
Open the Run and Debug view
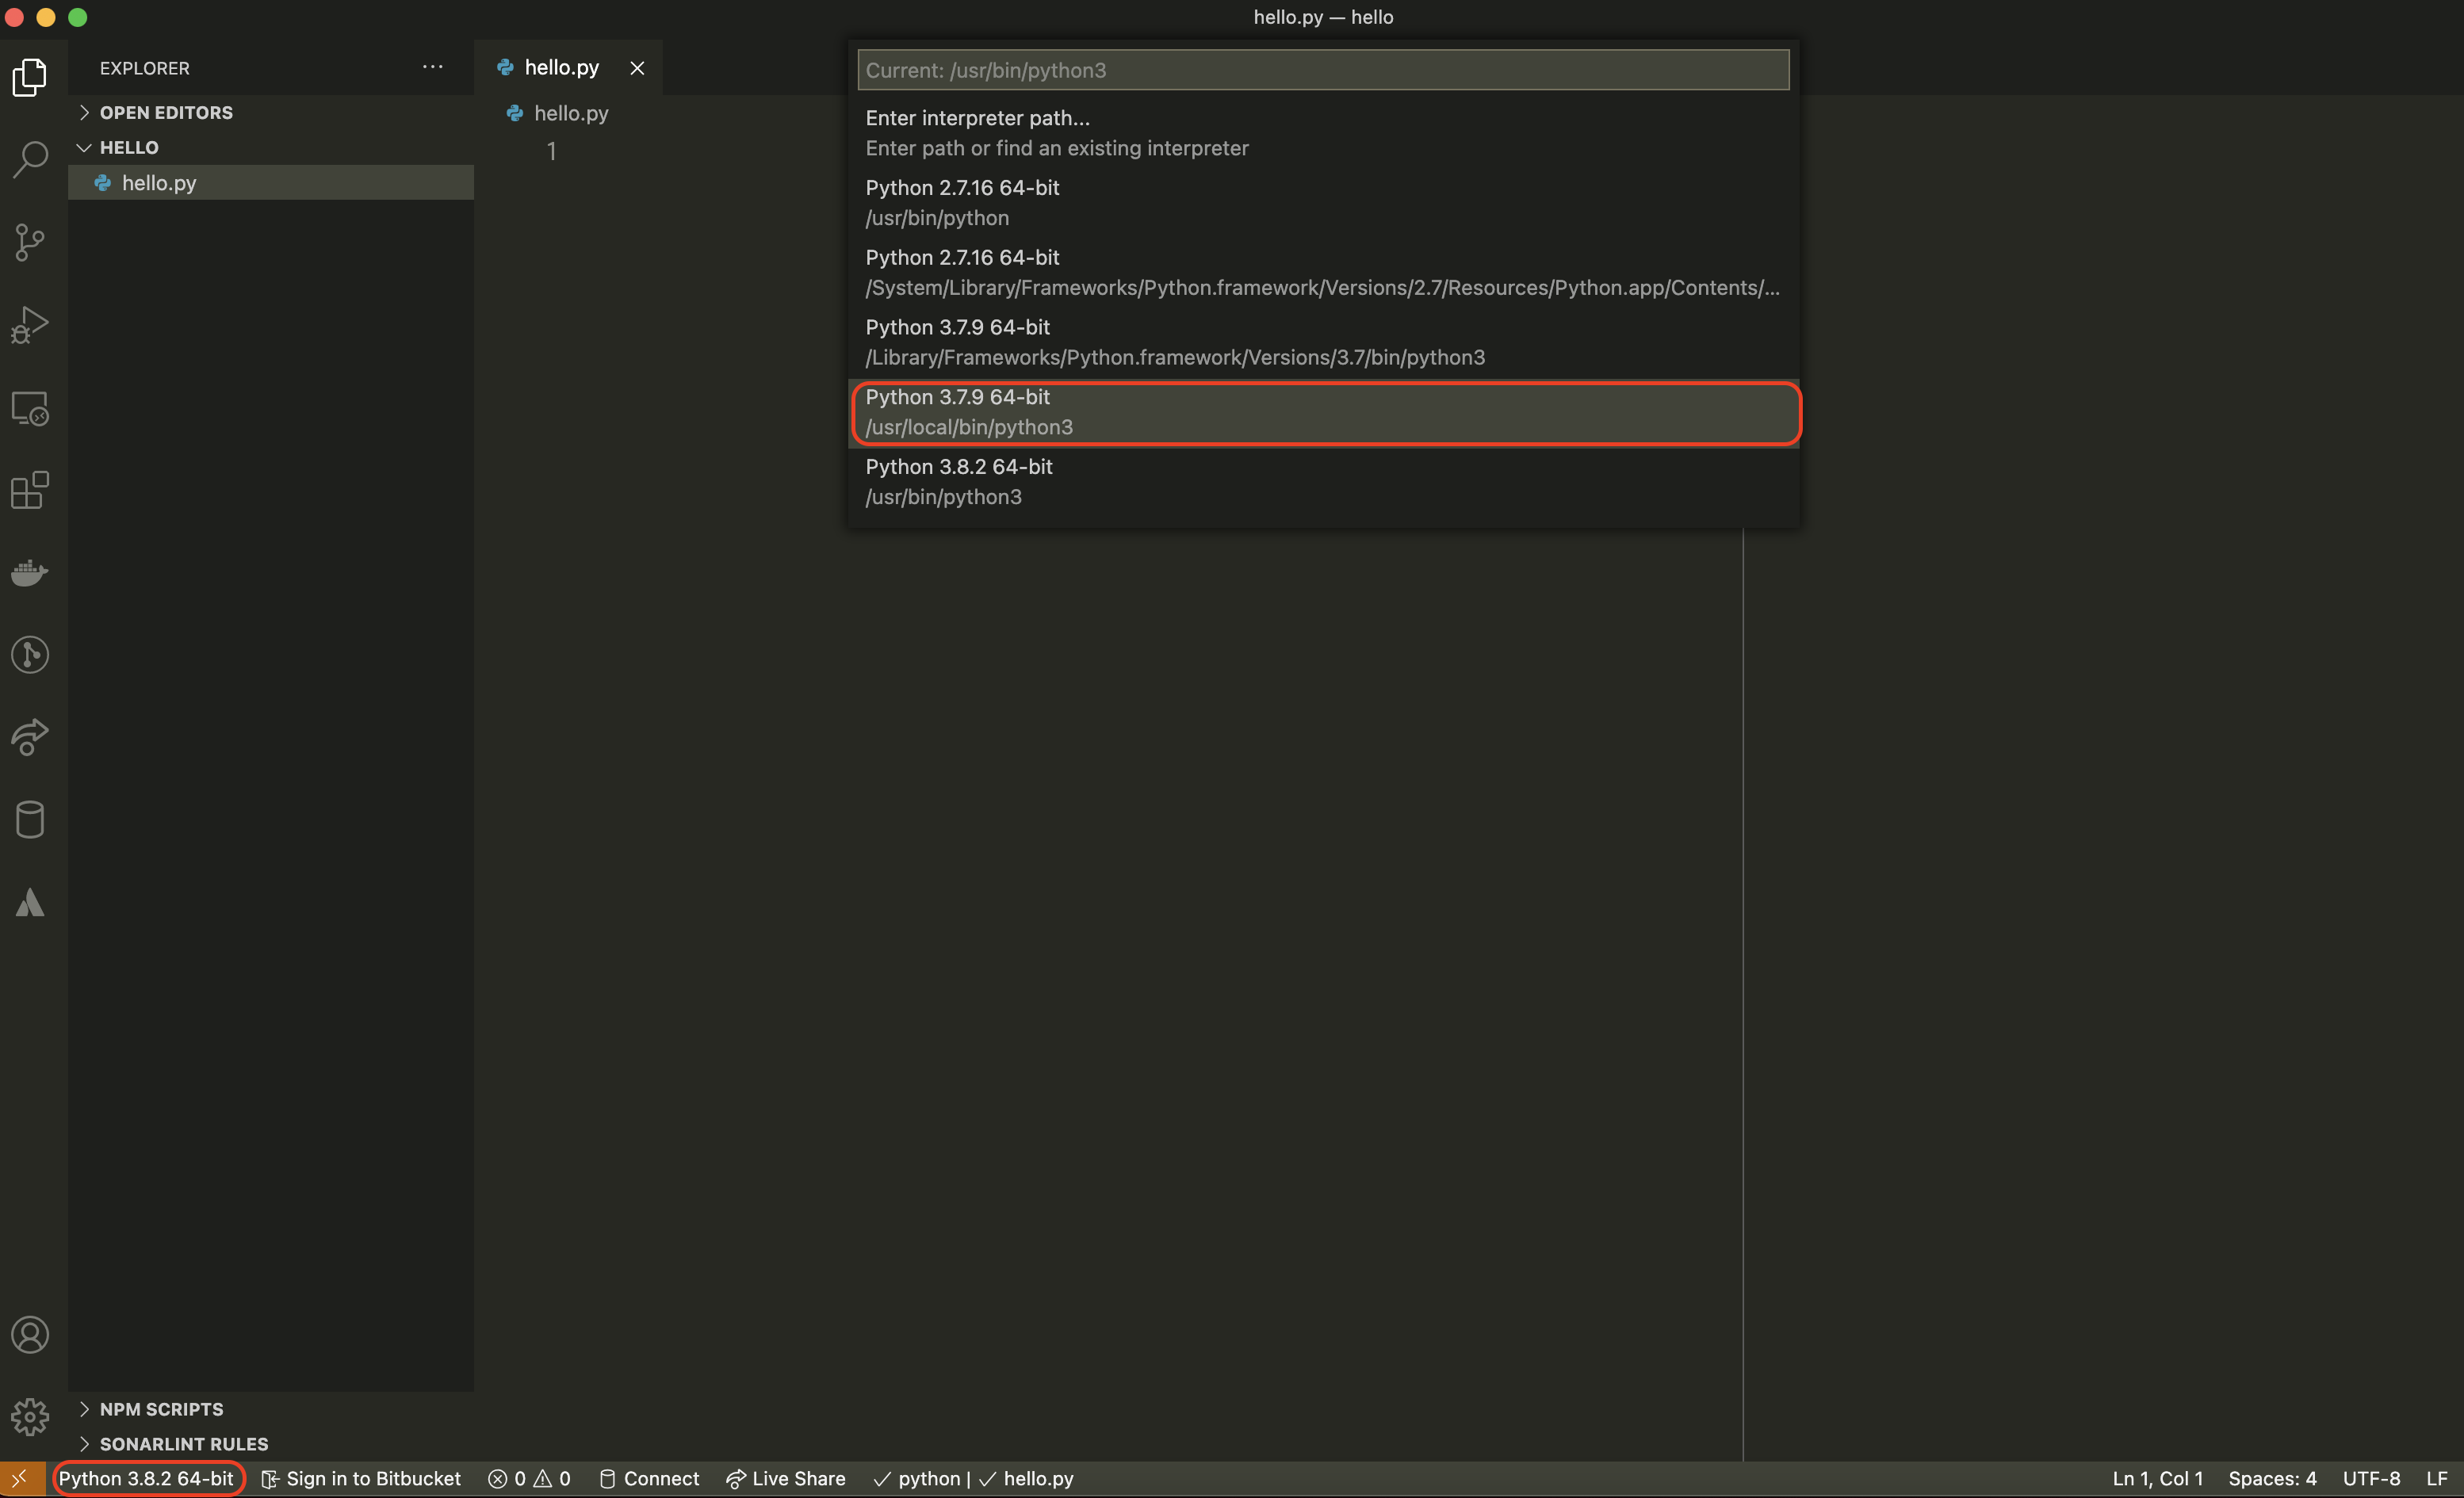tap(30, 325)
